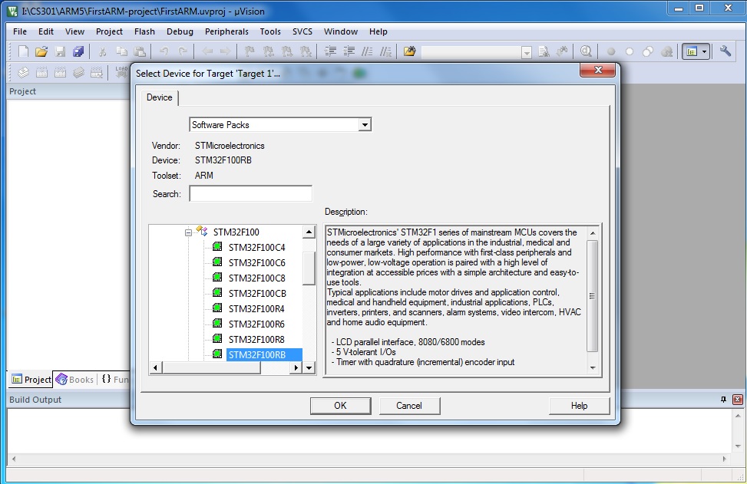This screenshot has height=484, width=747.
Task: Select STM32F100R6 in the device tree
Action: pyautogui.click(x=256, y=324)
